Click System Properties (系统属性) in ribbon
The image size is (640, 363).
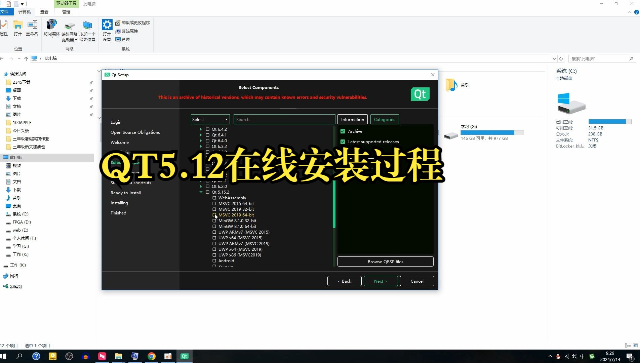tap(127, 31)
